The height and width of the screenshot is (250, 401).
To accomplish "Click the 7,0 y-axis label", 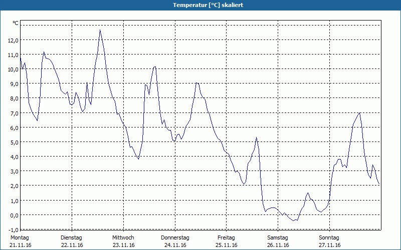I will (15, 113).
